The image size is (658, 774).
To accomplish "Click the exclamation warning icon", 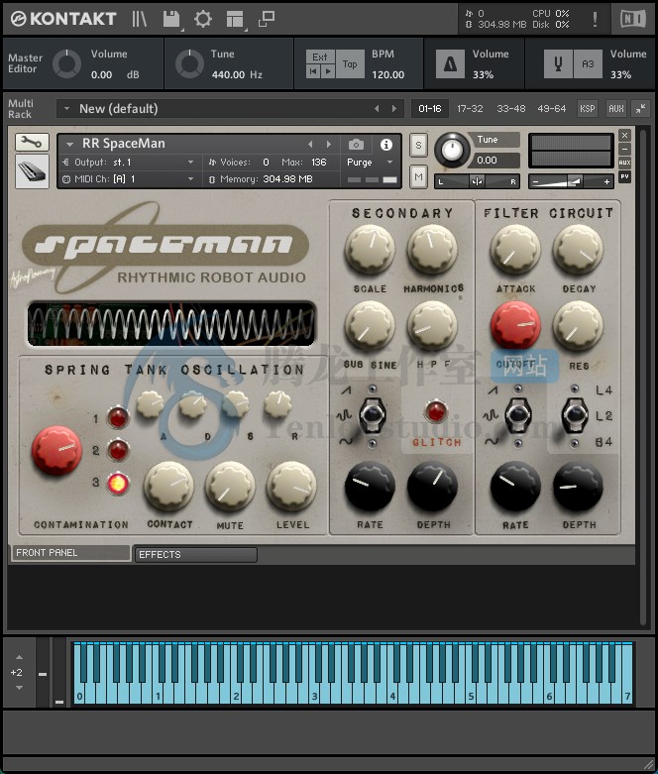I will click(595, 19).
